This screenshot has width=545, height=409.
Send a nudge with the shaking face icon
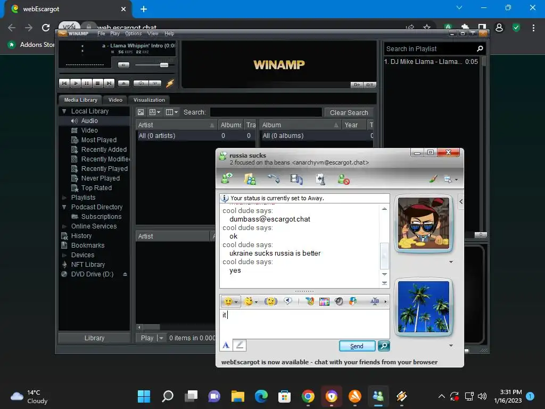coord(271,301)
